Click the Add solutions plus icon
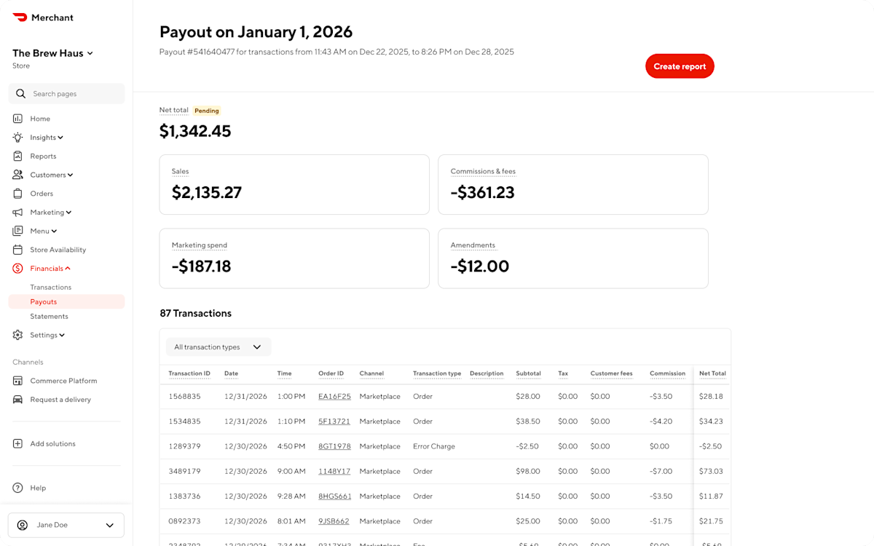The image size is (874, 546). coord(17,443)
